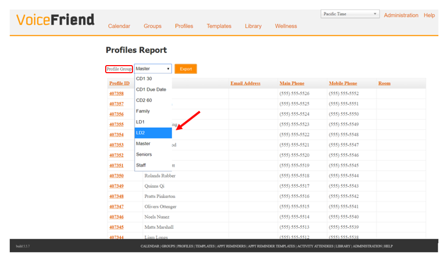Open profile 407349
The width and height of the screenshot is (446, 259).
tap(116, 186)
